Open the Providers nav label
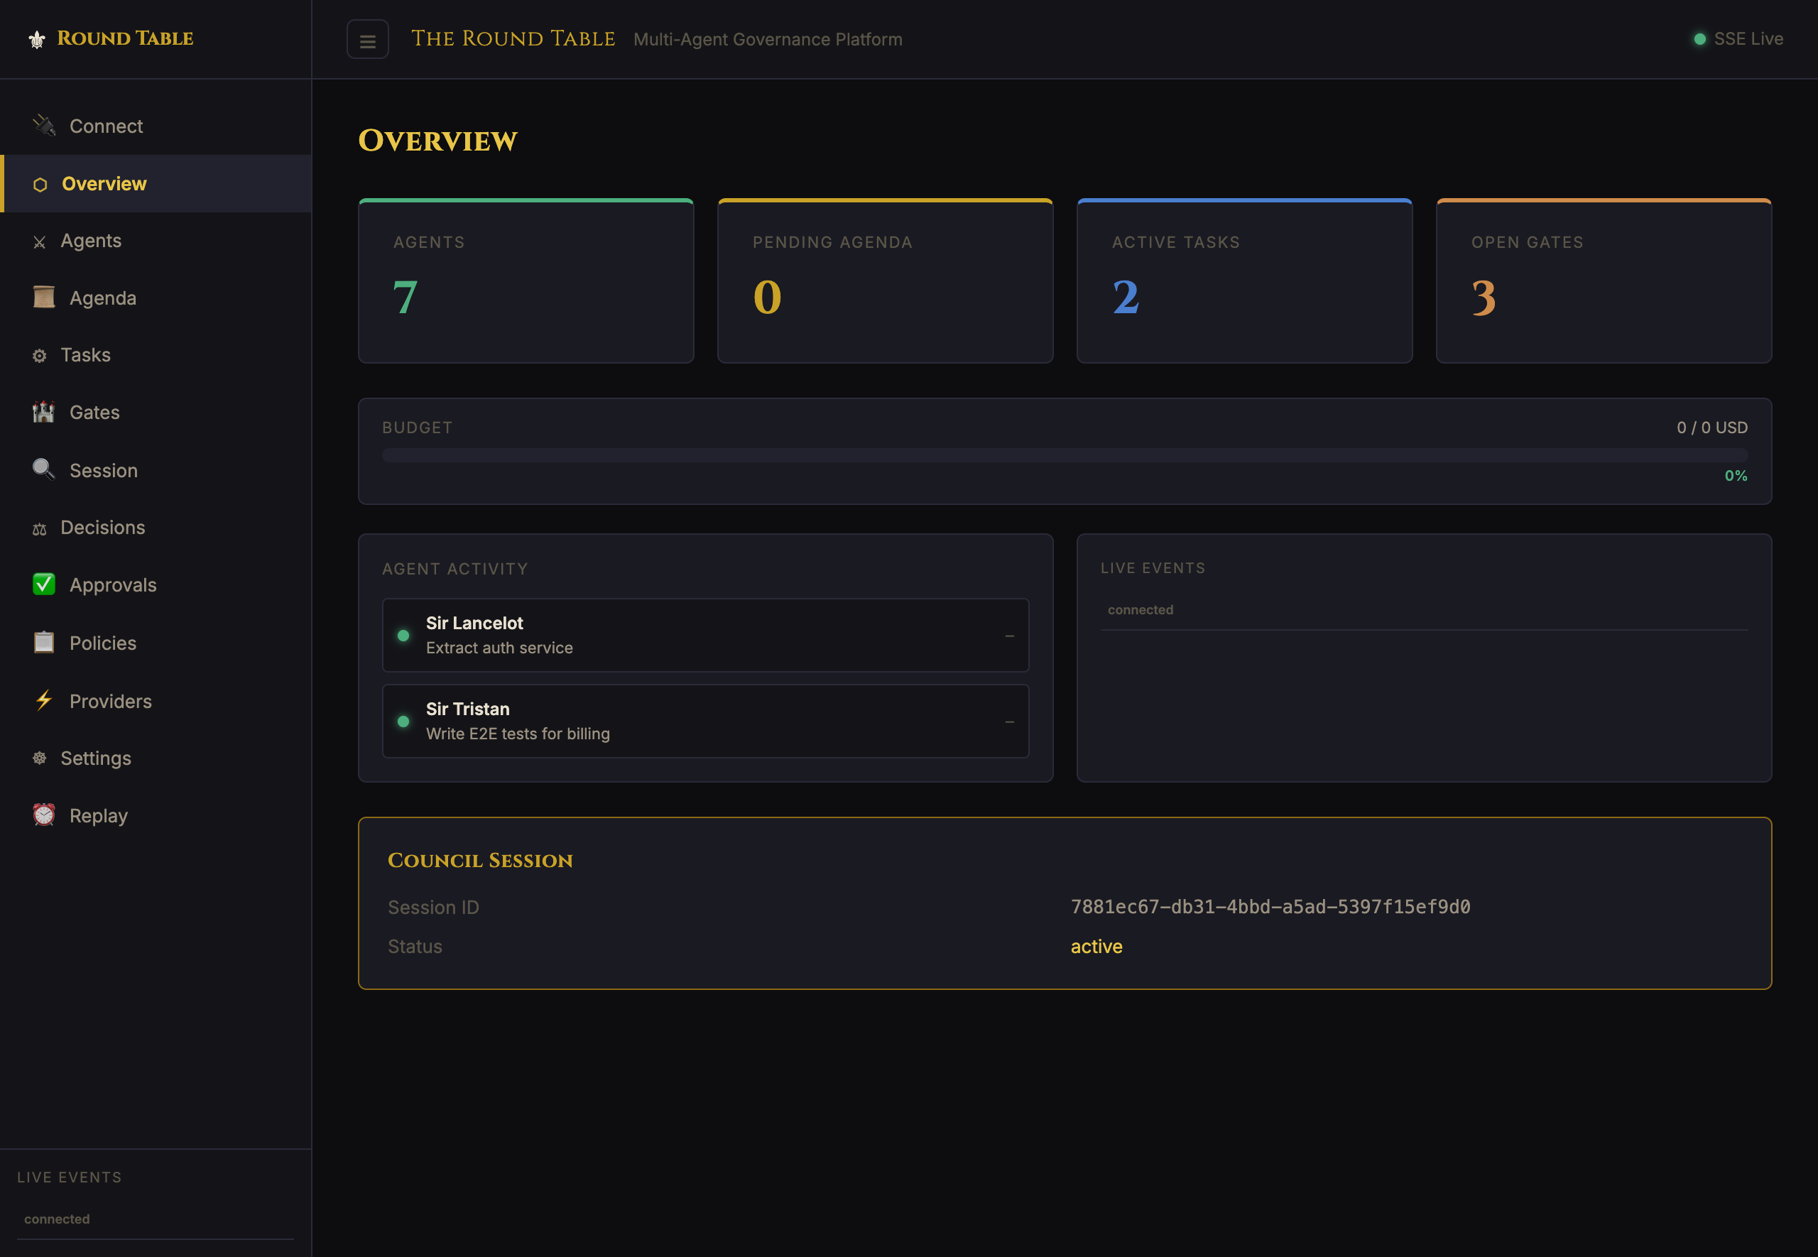The image size is (1818, 1257). (111, 702)
